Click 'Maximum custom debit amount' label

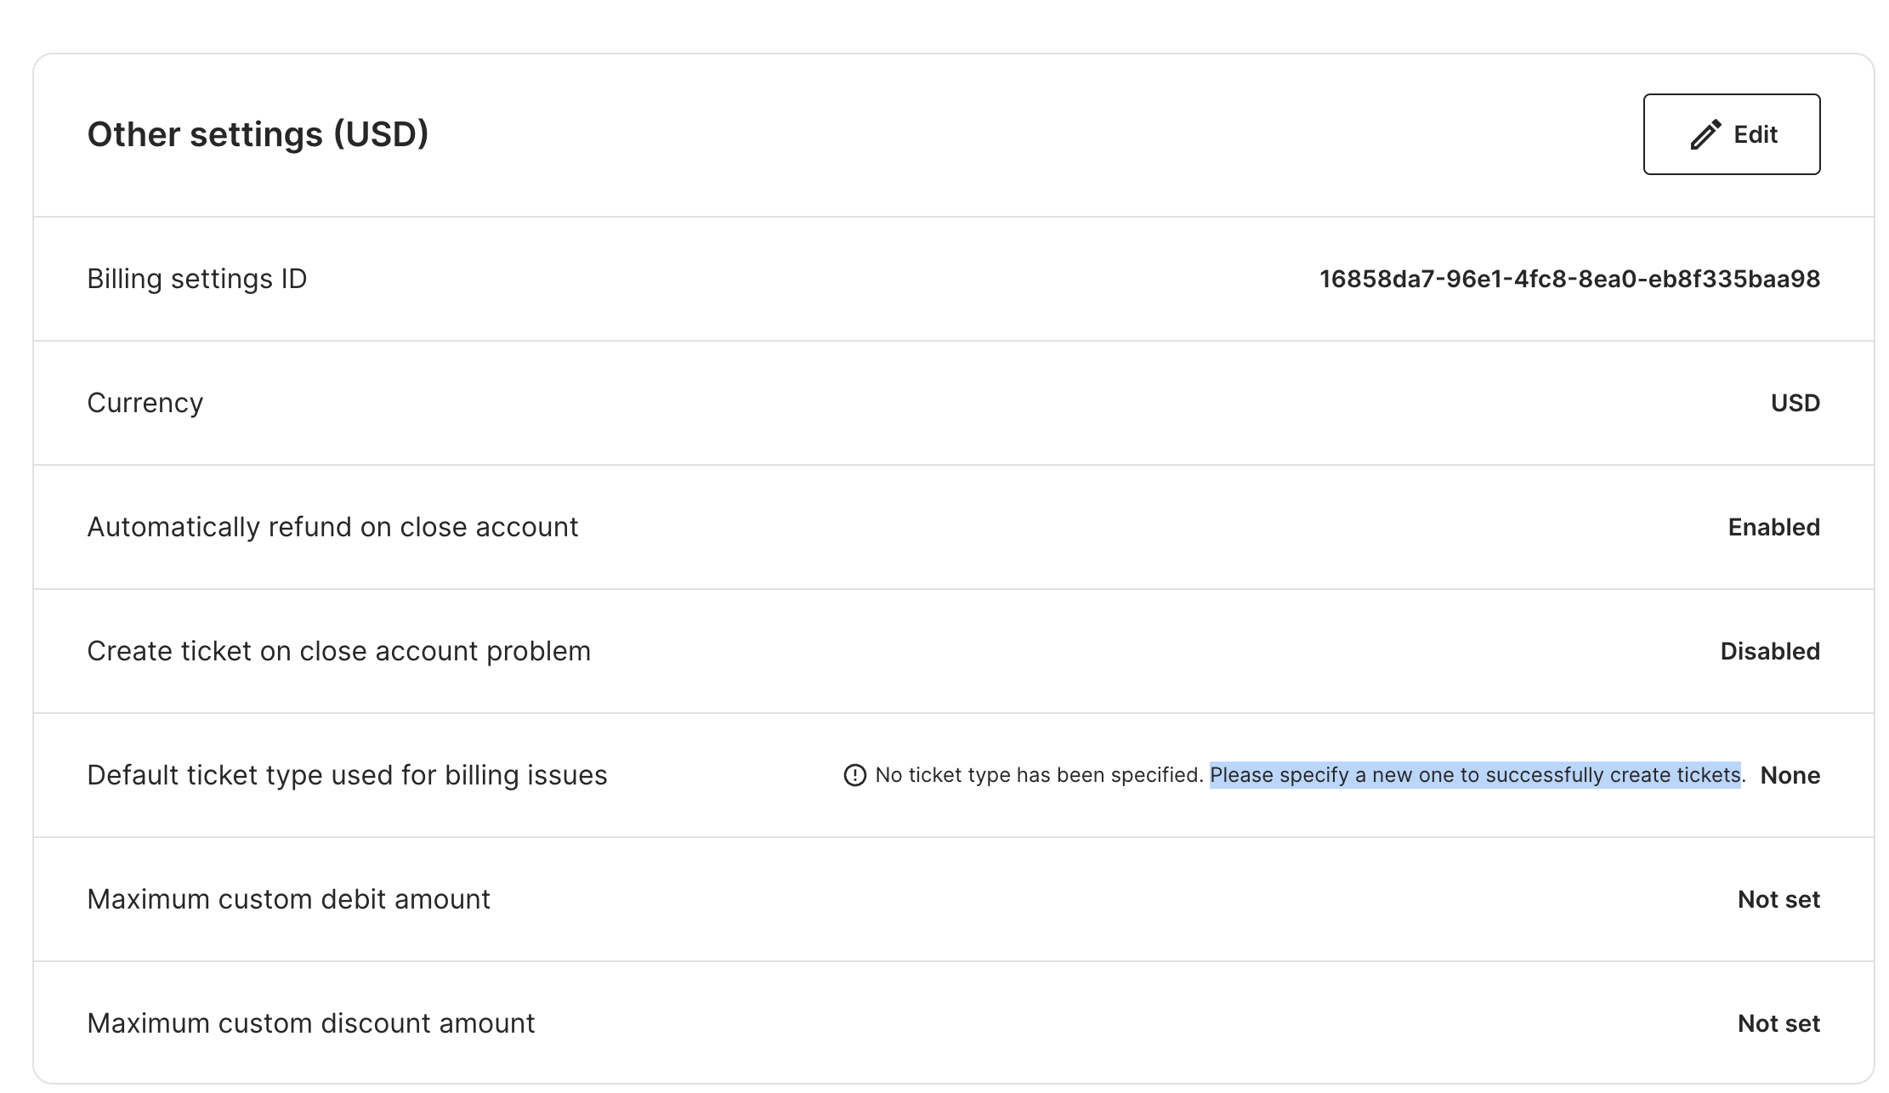pos(289,899)
